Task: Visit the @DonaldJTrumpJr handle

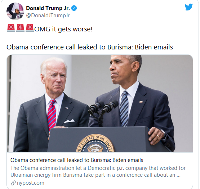Action: pyautogui.click(x=48, y=16)
